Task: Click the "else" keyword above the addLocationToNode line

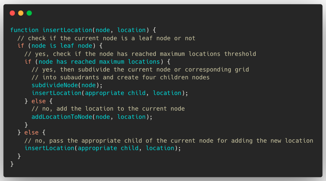Action: pos(38,101)
